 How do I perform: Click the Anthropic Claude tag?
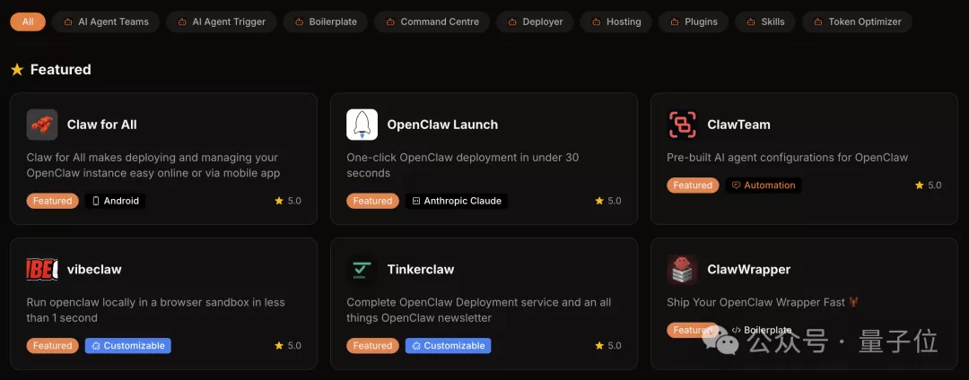click(x=457, y=201)
